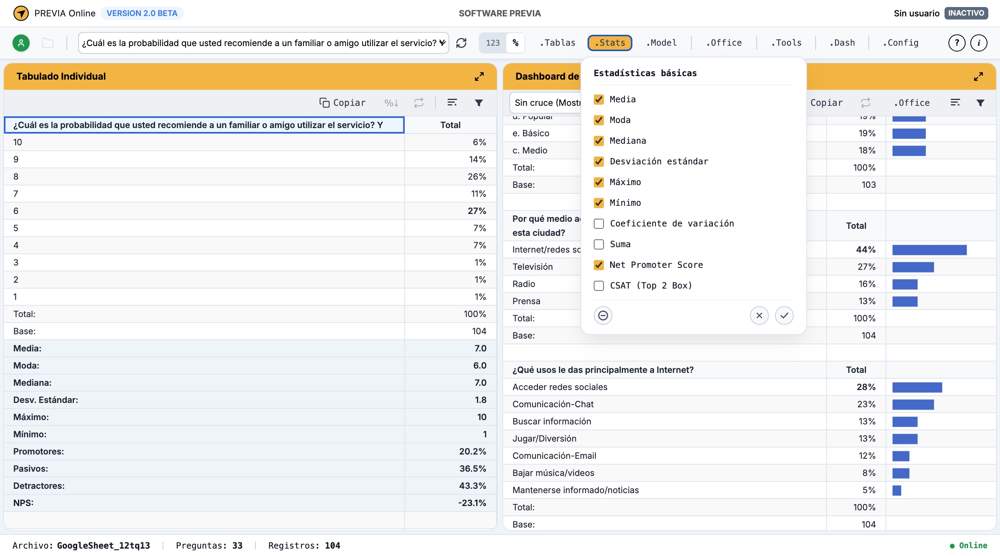Click the INACTIVO status badge
1000x556 pixels.
tap(966, 13)
